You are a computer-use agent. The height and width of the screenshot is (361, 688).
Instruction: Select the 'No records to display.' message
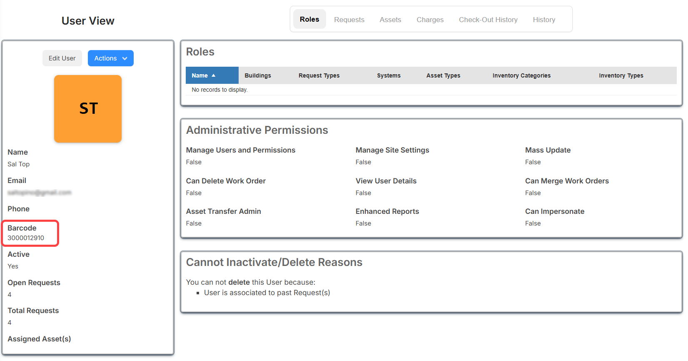(219, 90)
